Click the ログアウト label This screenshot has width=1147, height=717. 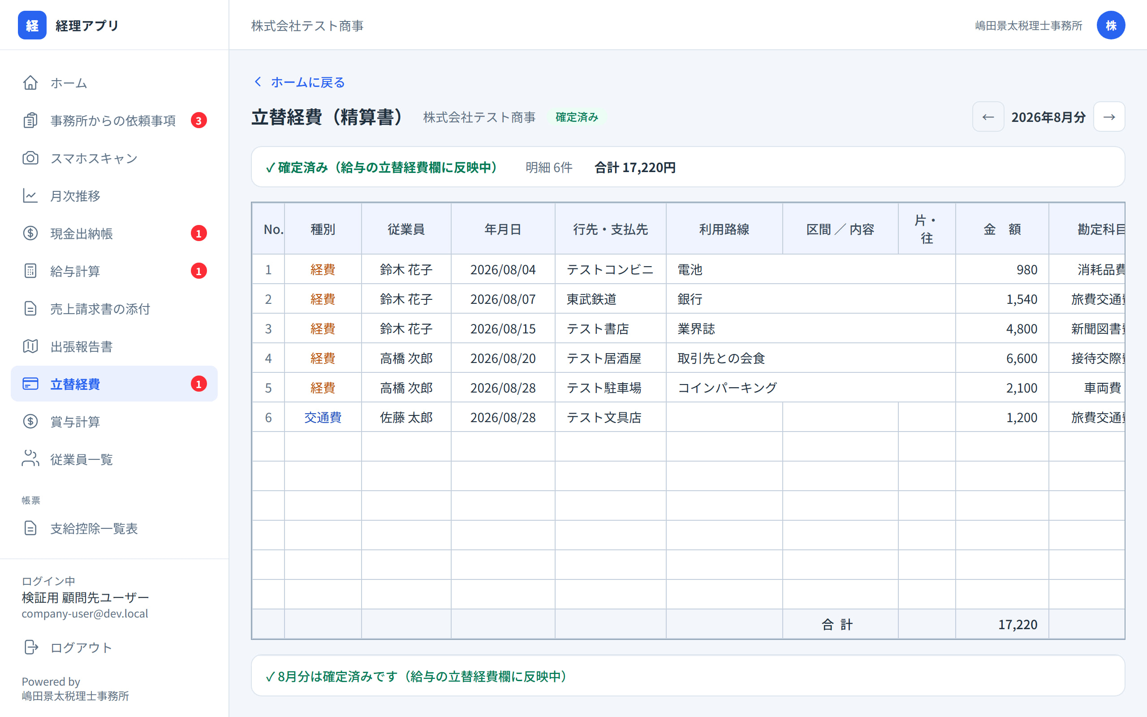(x=81, y=648)
